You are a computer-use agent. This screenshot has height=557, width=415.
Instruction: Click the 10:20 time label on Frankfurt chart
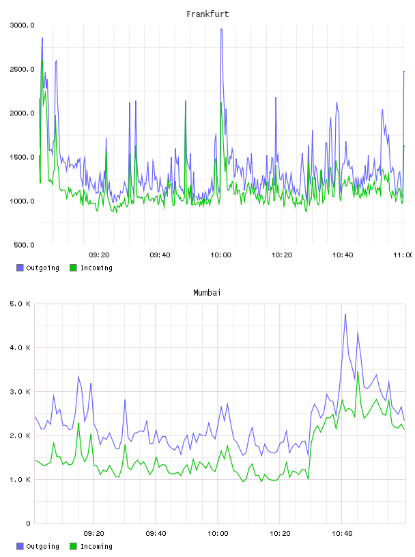click(282, 255)
